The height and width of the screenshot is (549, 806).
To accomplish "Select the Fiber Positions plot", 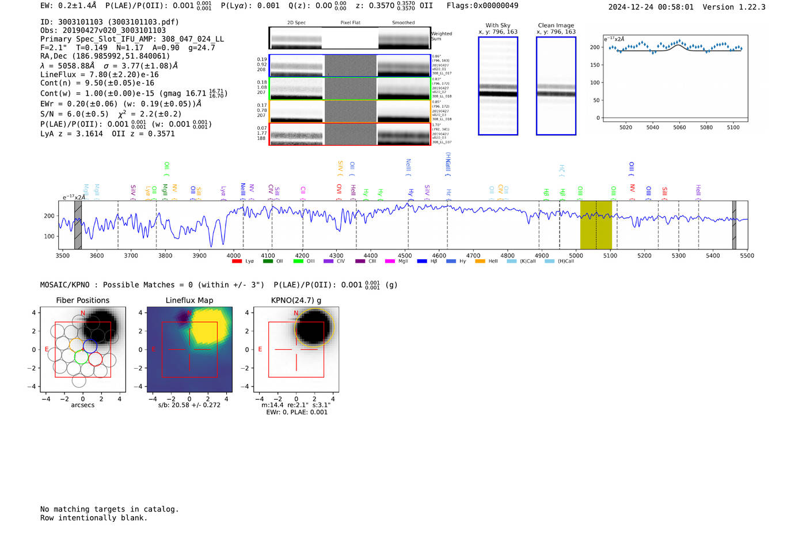I will coord(83,350).
